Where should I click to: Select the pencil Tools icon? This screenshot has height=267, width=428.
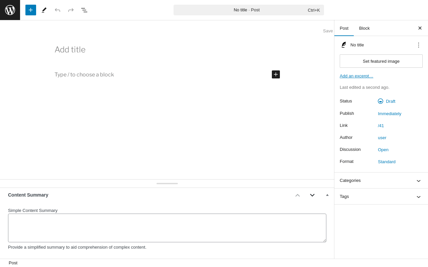(x=44, y=10)
